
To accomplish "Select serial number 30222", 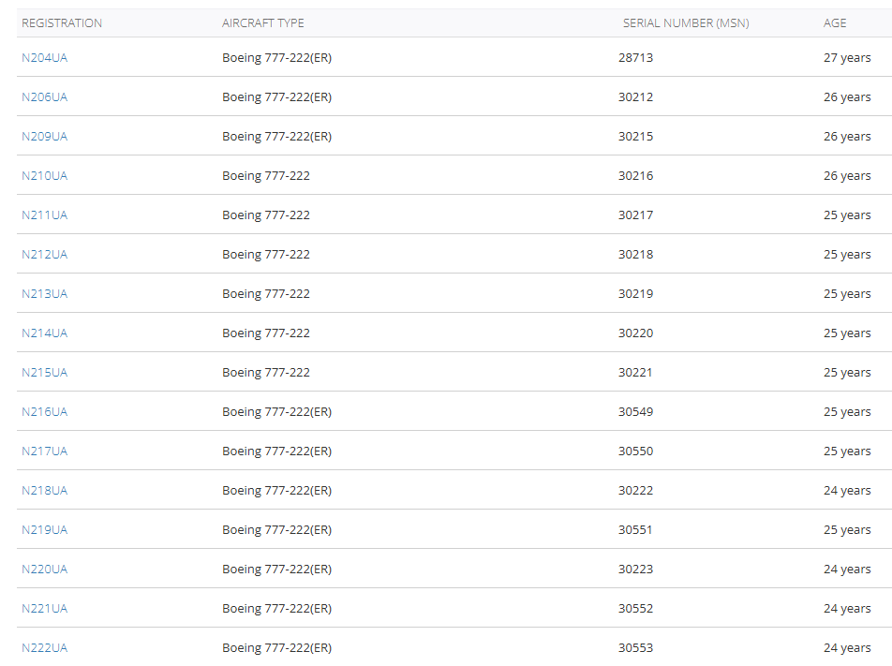I will (x=635, y=490).
